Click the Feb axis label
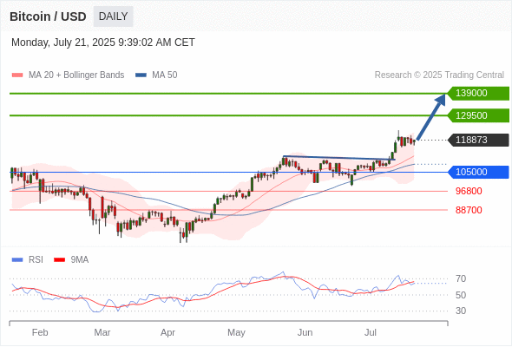512x347 pixels. (x=40, y=332)
